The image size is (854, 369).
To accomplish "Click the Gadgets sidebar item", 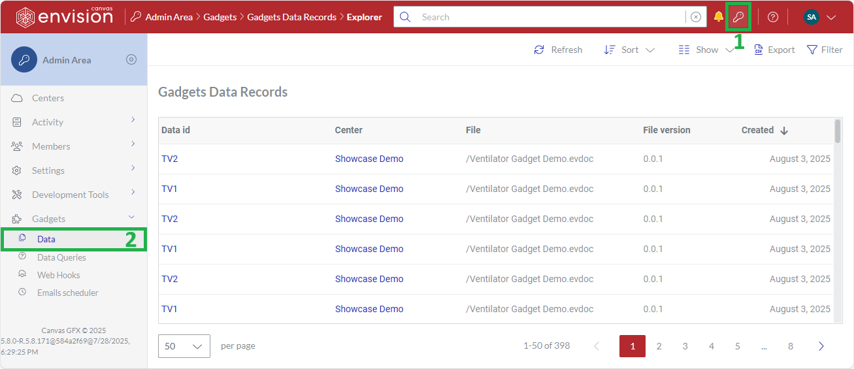I will tap(48, 219).
